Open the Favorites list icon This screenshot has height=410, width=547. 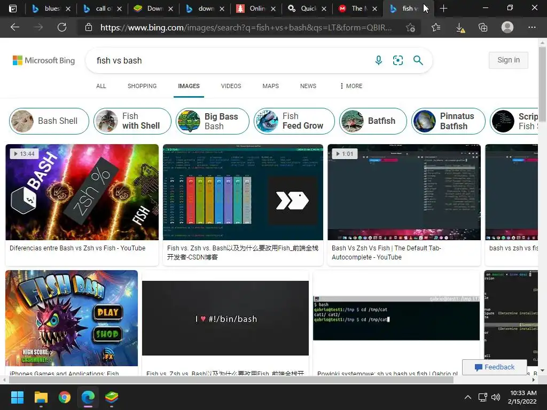point(436,27)
